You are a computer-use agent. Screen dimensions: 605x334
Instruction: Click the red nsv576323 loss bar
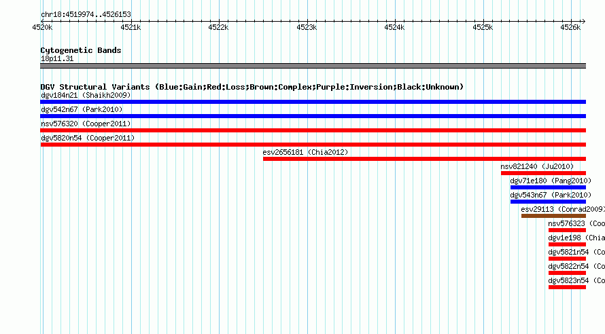(x=567, y=230)
